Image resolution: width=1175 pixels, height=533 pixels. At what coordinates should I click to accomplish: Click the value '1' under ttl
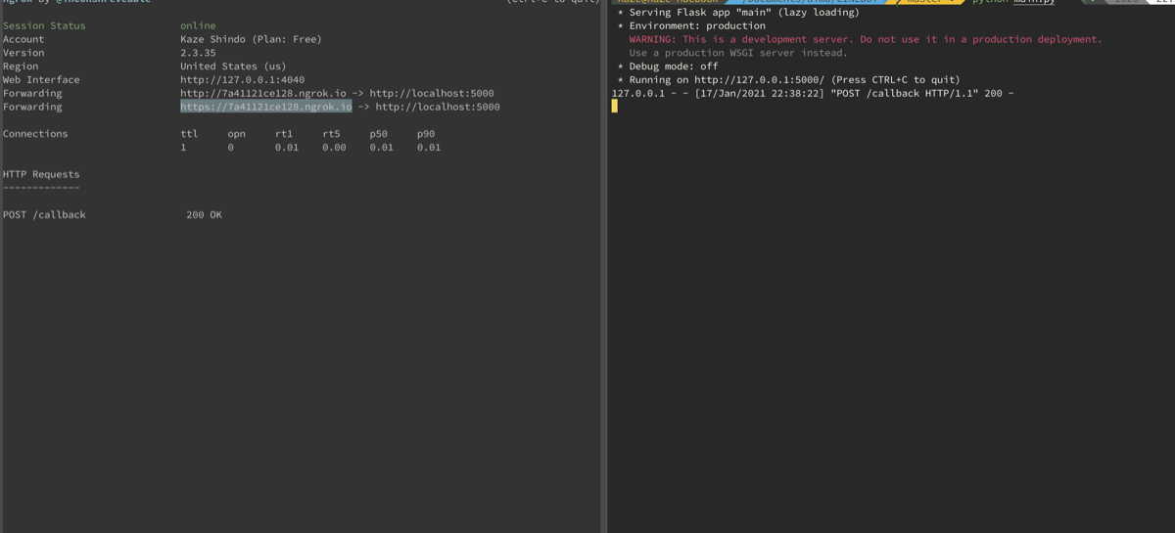click(183, 148)
